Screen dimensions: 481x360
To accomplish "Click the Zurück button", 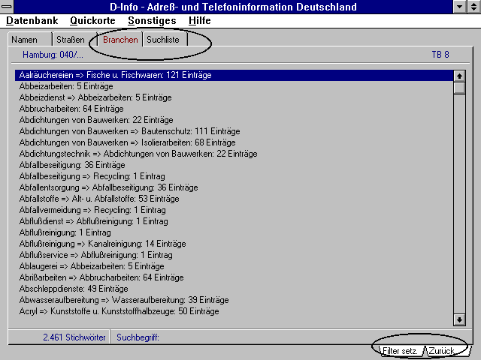I will point(443,350).
